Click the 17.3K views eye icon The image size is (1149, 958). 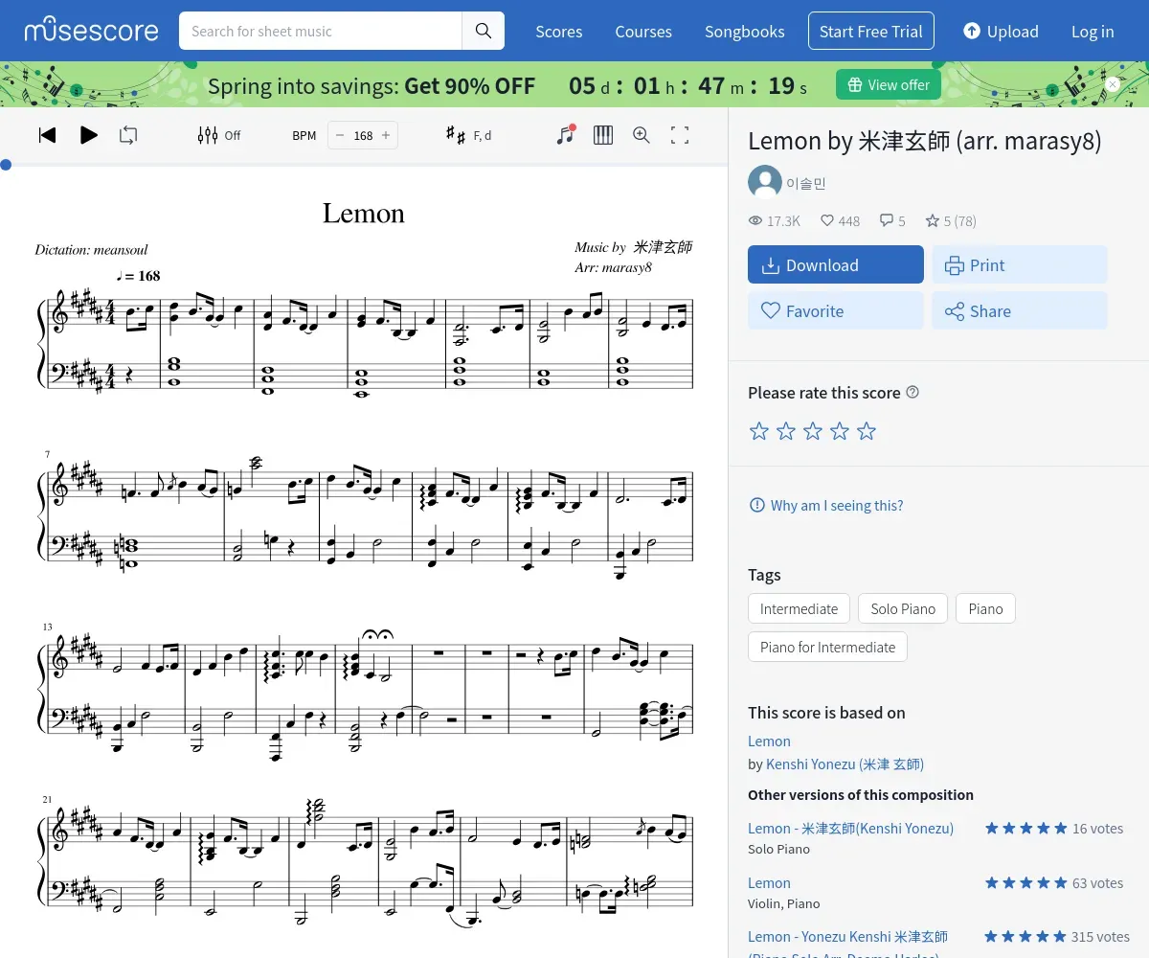coord(755,221)
